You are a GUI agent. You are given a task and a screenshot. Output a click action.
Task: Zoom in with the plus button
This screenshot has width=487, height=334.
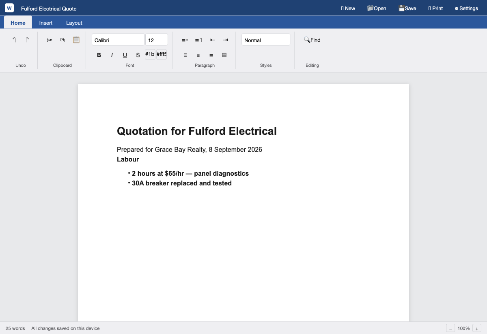pyautogui.click(x=477, y=328)
